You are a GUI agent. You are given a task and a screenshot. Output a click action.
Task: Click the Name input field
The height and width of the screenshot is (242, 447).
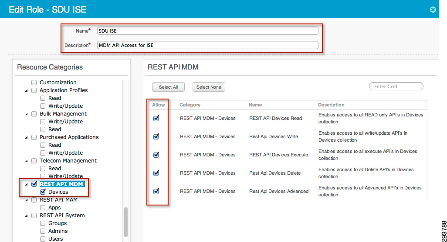[x=207, y=31]
